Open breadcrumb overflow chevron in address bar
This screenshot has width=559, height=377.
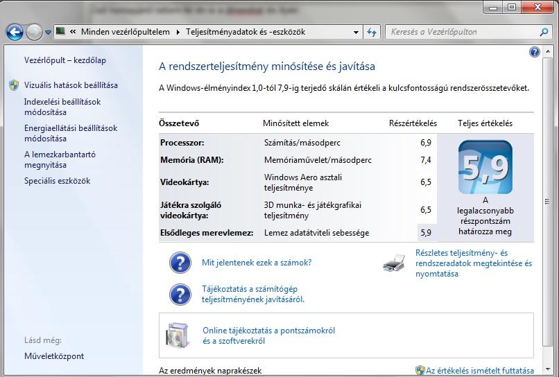click(73, 32)
